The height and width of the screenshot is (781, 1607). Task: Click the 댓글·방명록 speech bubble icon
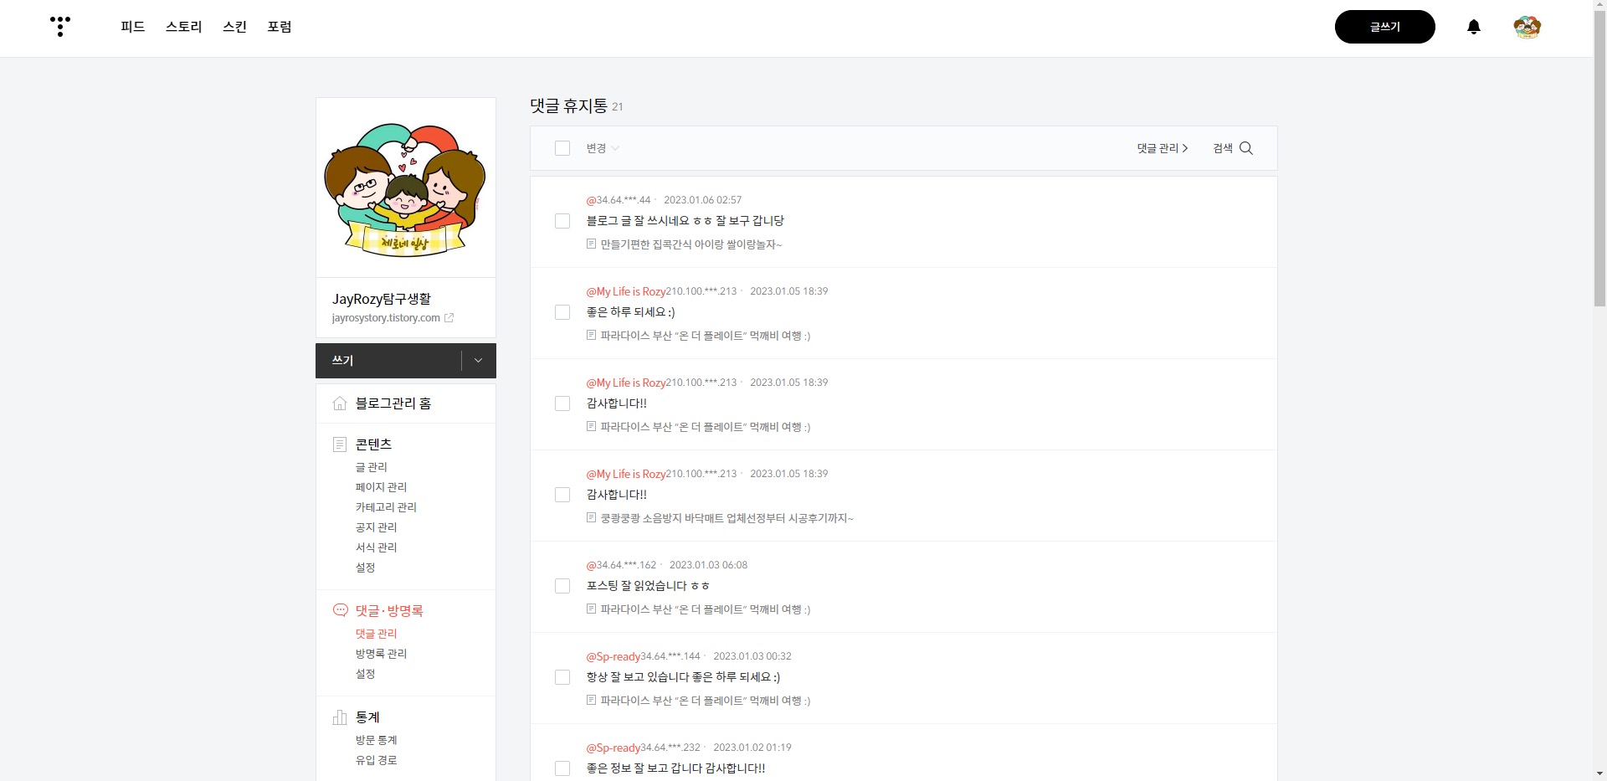(x=340, y=610)
